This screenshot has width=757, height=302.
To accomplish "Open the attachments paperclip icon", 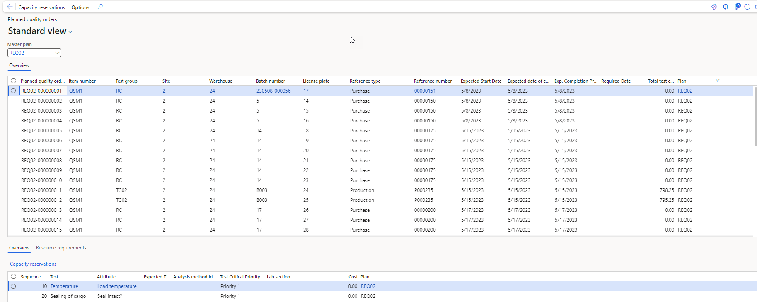I will tap(737, 7).
